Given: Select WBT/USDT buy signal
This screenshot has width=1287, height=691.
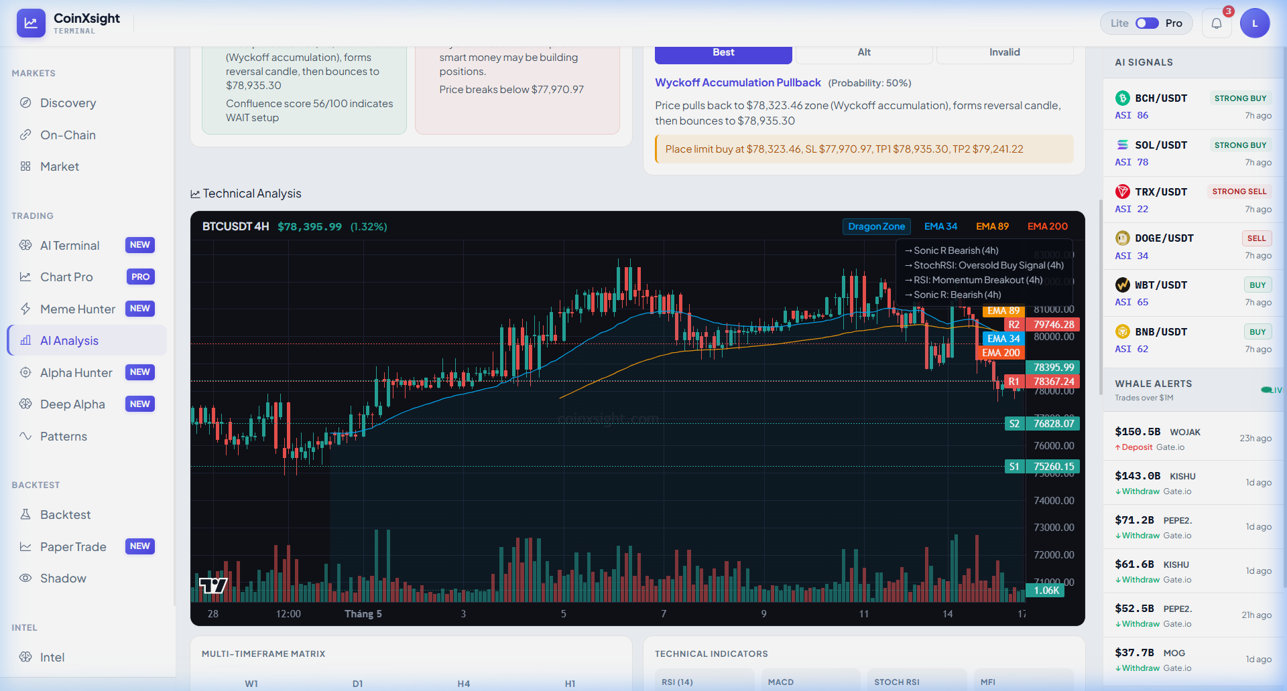Looking at the screenshot, I should [1193, 293].
